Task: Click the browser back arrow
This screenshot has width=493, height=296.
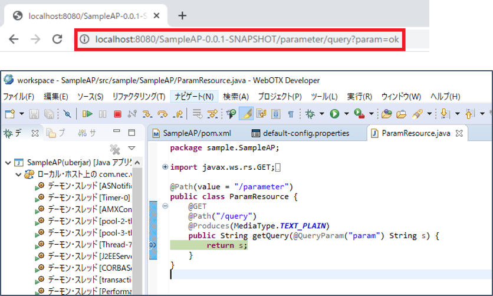Action: 14,40
